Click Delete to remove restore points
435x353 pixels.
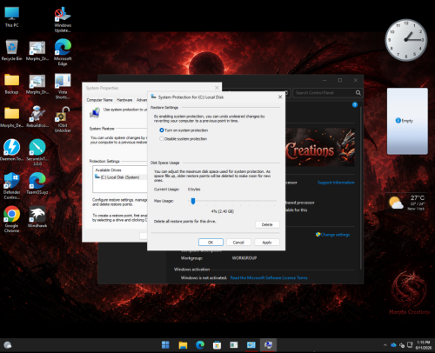pos(267,224)
